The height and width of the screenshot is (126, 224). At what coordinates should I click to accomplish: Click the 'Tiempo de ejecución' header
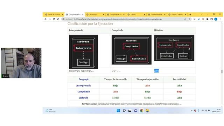147,79
